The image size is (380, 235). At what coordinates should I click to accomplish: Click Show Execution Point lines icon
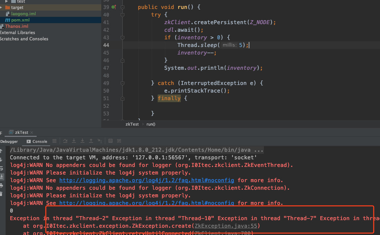[x=54, y=141]
